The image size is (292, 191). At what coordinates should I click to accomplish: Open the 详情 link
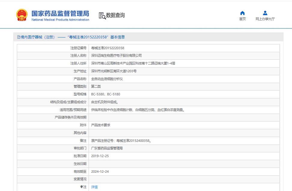[x=94, y=187]
